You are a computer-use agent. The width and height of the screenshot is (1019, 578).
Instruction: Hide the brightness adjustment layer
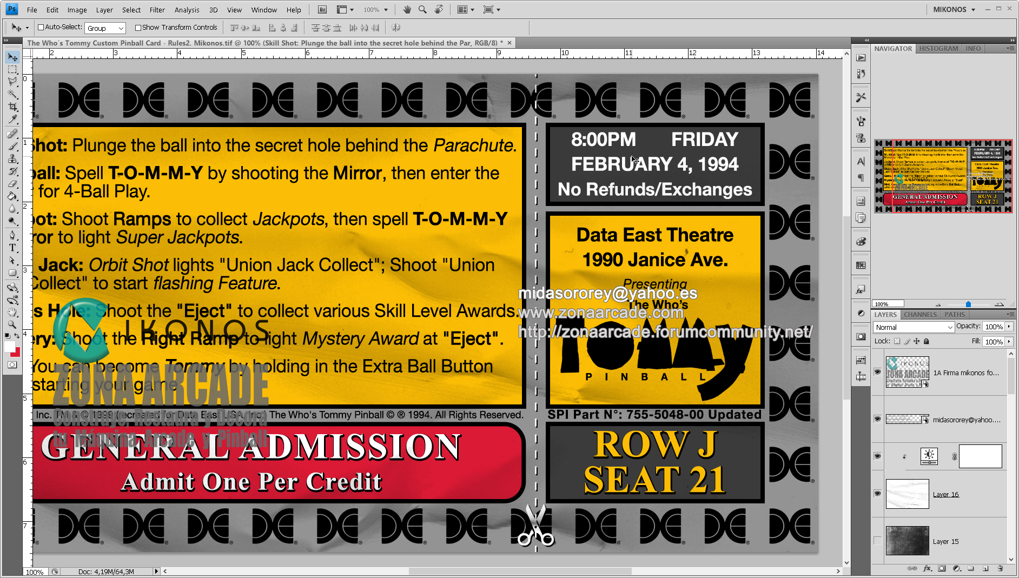(x=877, y=456)
